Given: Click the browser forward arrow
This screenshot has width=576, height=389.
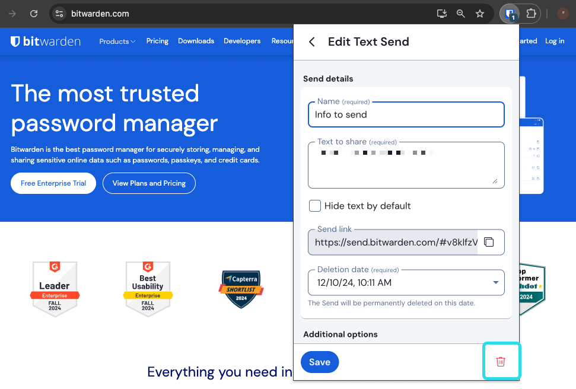Looking at the screenshot, I should tap(12, 14).
